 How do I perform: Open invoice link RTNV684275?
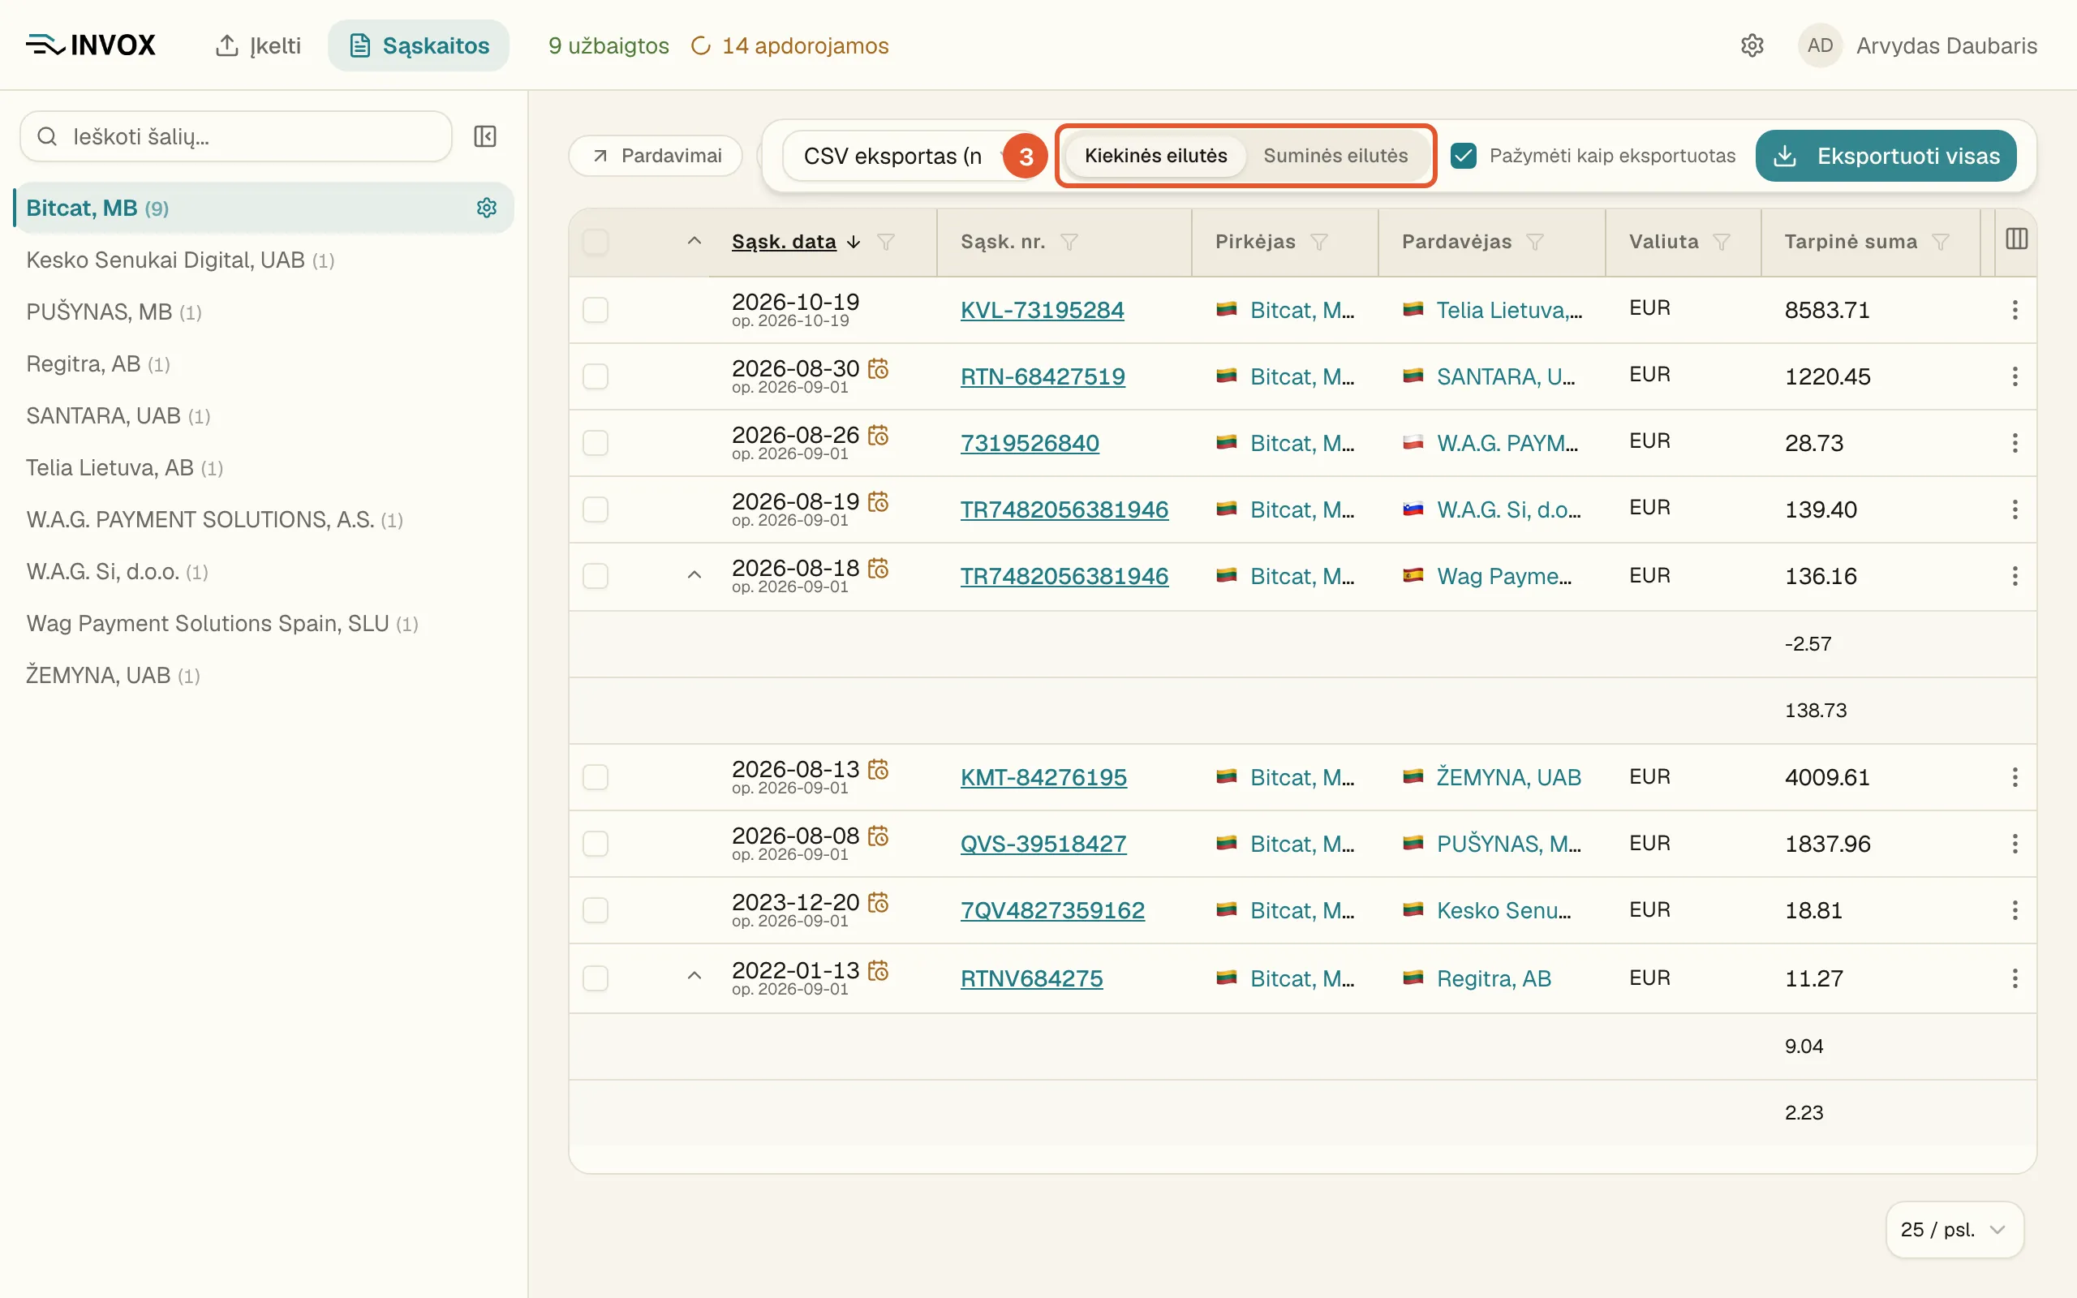1032,978
